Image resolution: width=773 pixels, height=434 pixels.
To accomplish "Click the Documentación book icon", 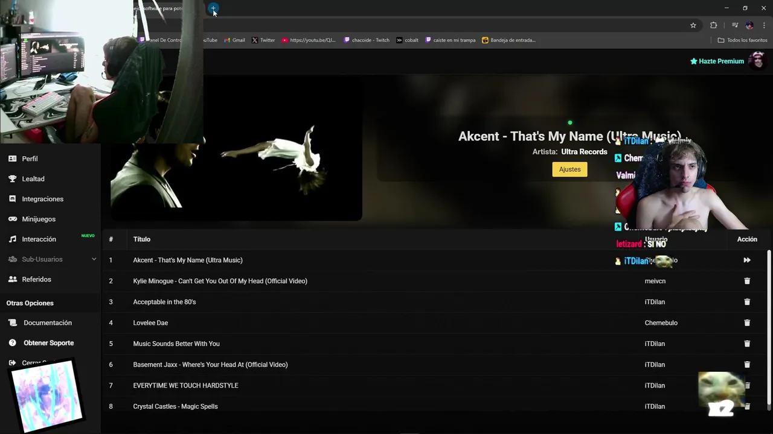I will (x=12, y=323).
